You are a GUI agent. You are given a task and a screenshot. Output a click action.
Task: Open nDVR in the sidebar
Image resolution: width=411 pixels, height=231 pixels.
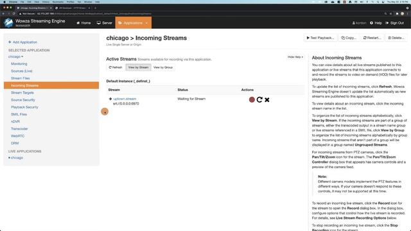click(x=15, y=121)
